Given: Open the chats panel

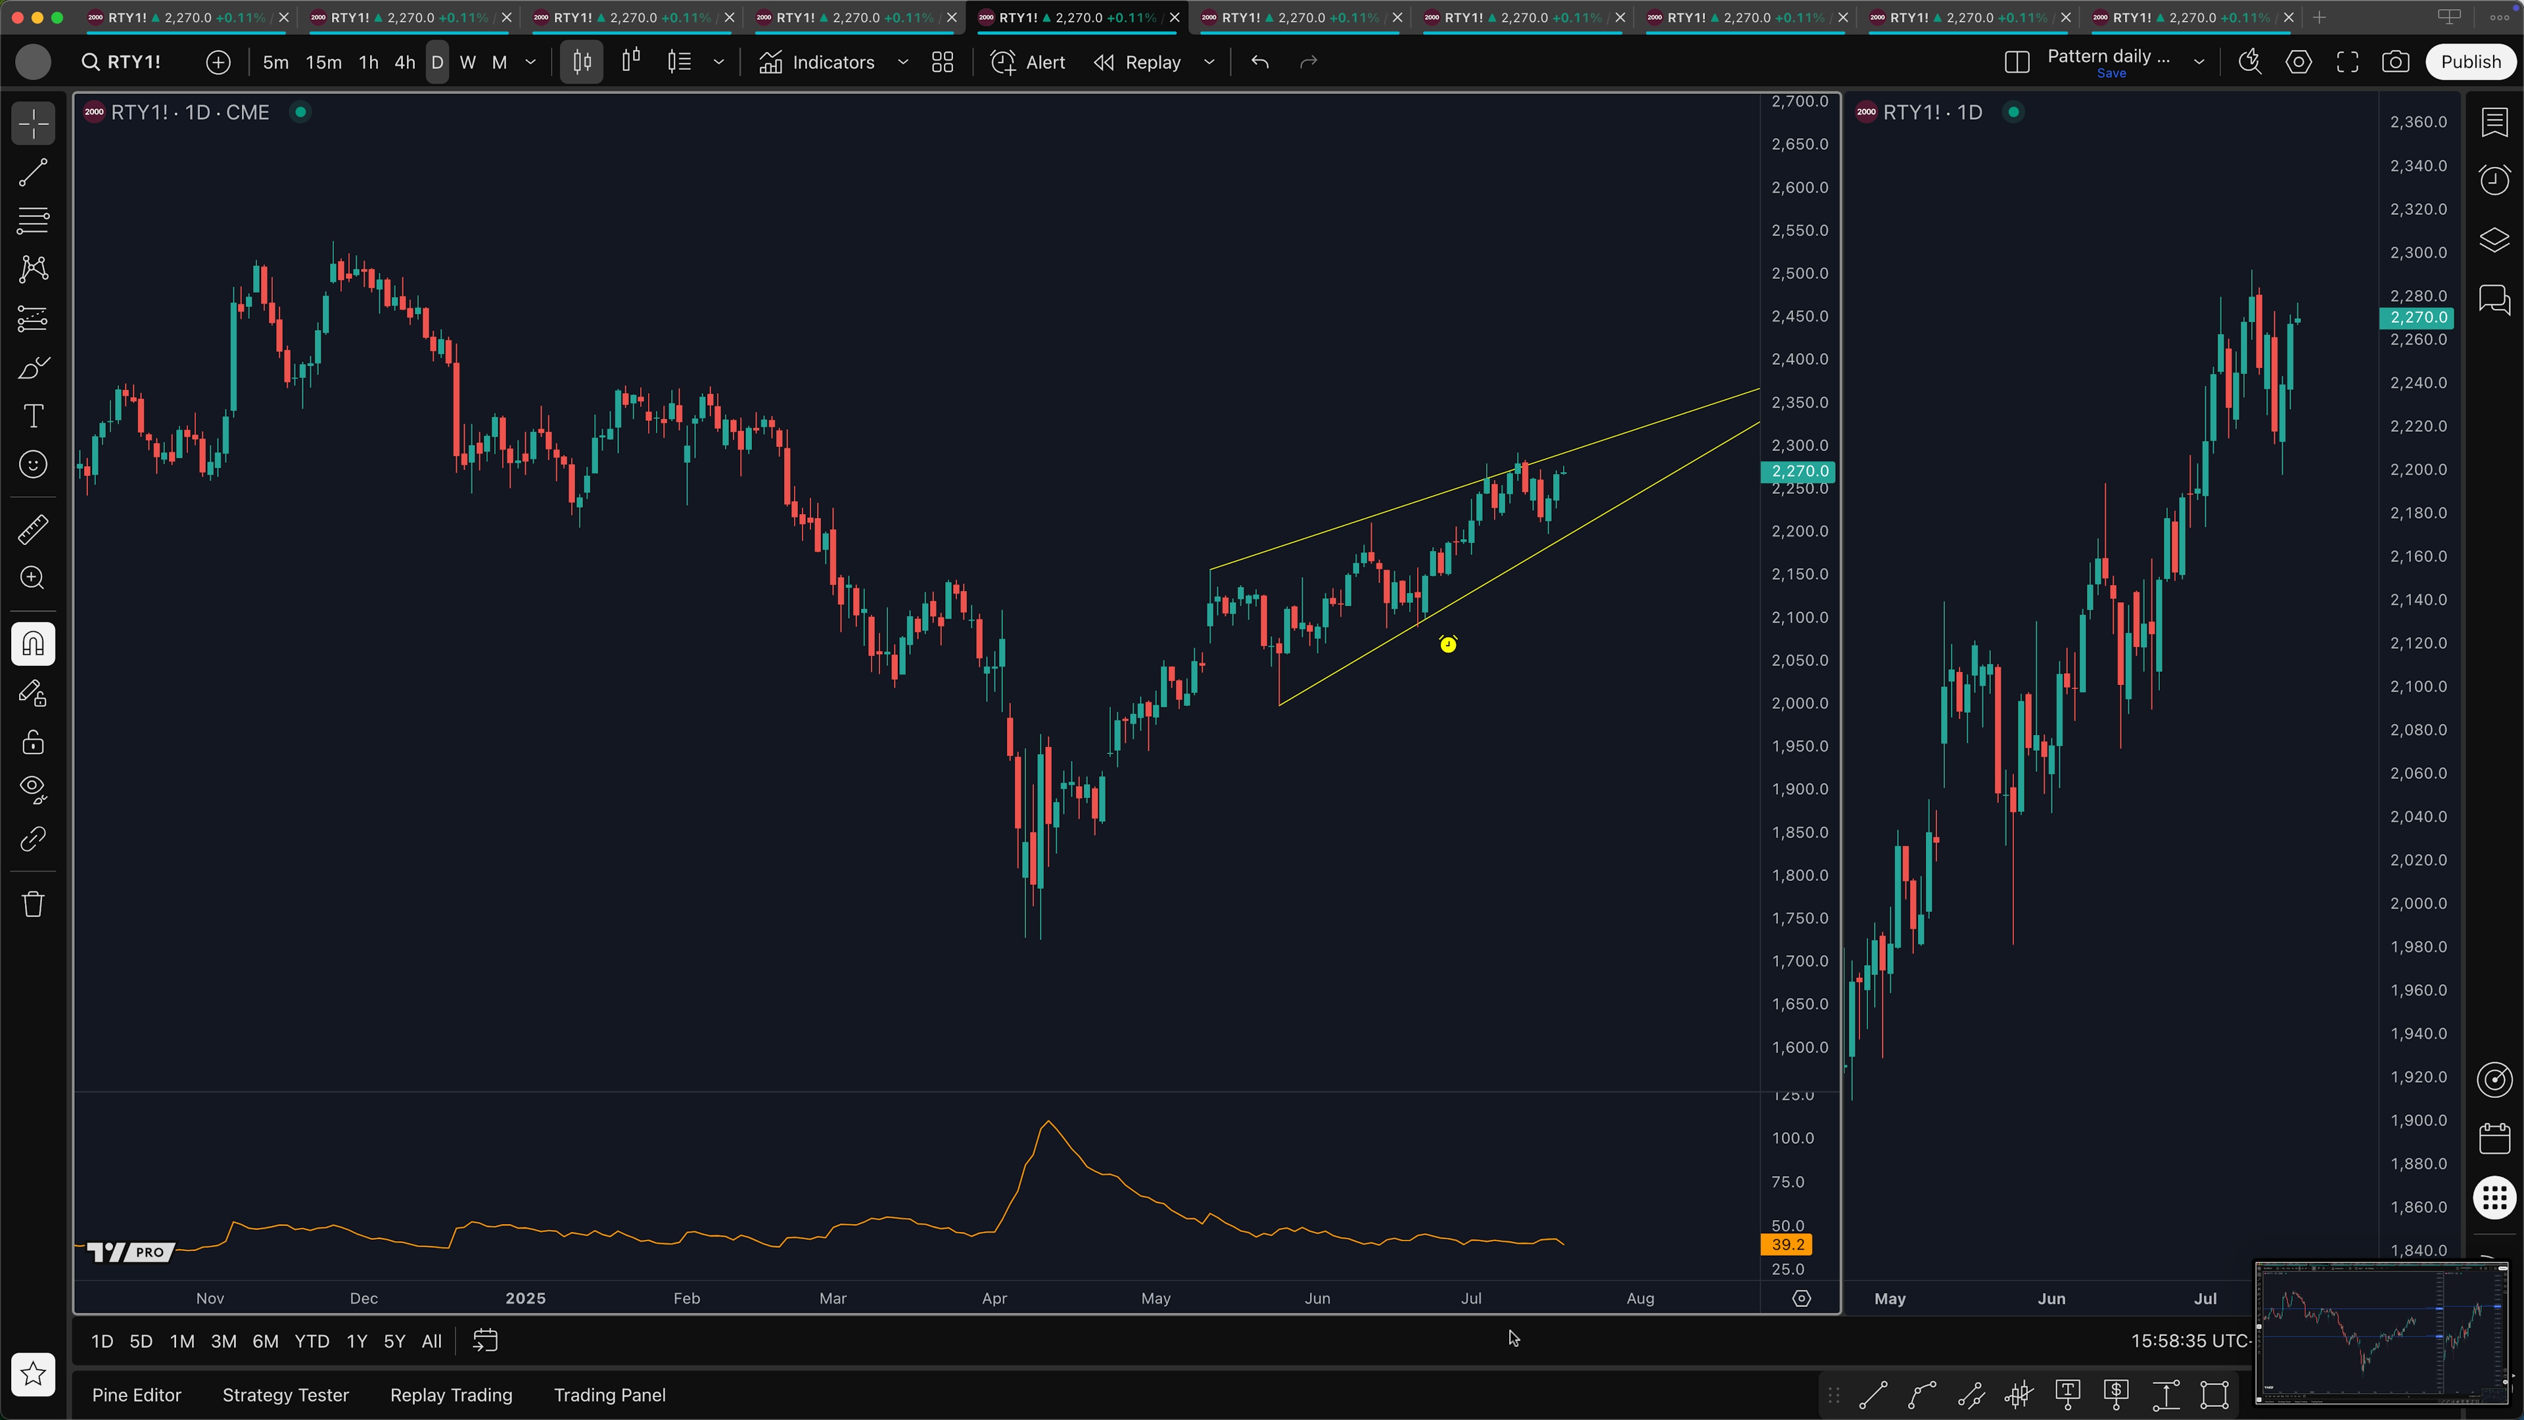Looking at the screenshot, I should 2494,299.
